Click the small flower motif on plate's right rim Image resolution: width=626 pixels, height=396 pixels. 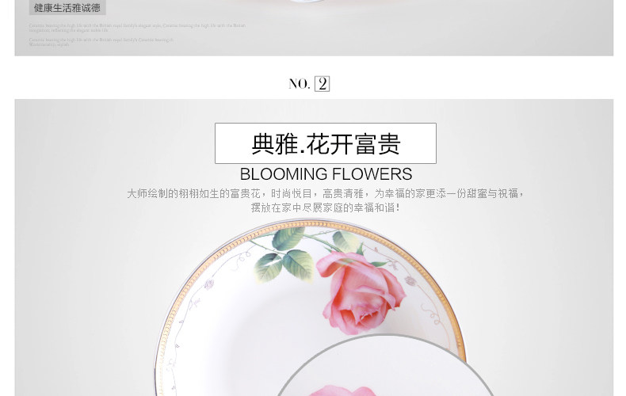[410, 280]
